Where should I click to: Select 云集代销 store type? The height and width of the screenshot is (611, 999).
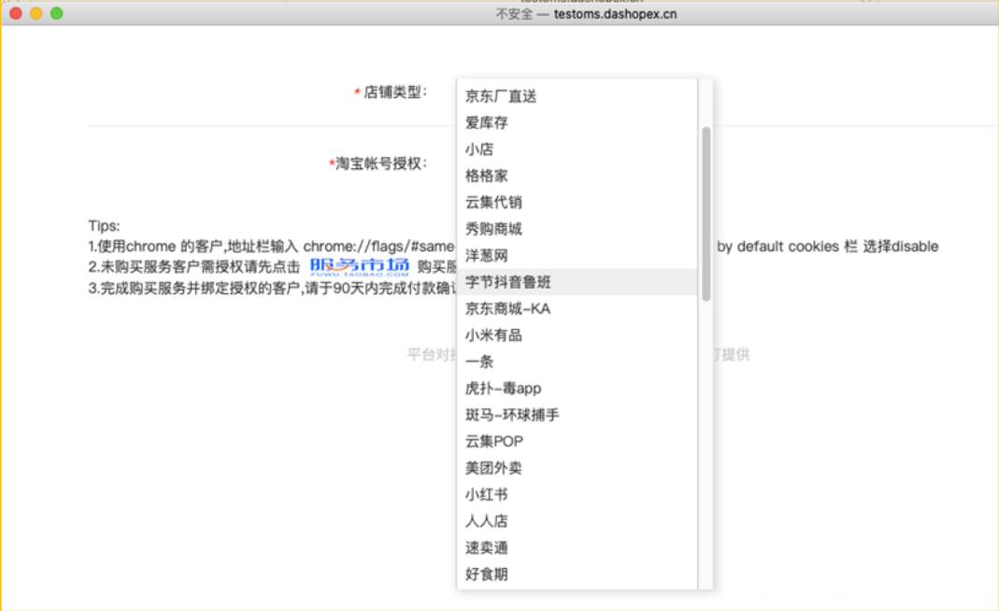tap(577, 203)
